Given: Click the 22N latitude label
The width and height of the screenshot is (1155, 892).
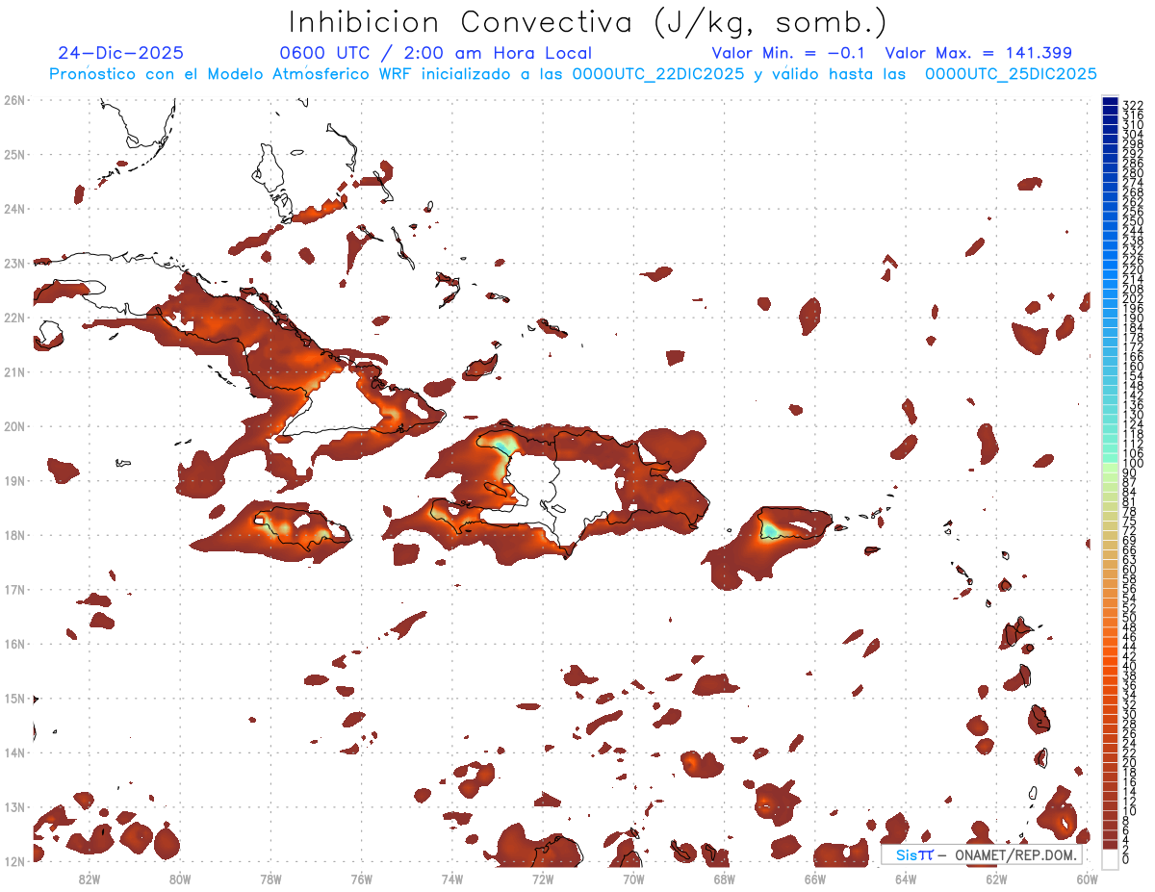Looking at the screenshot, I should (x=13, y=317).
